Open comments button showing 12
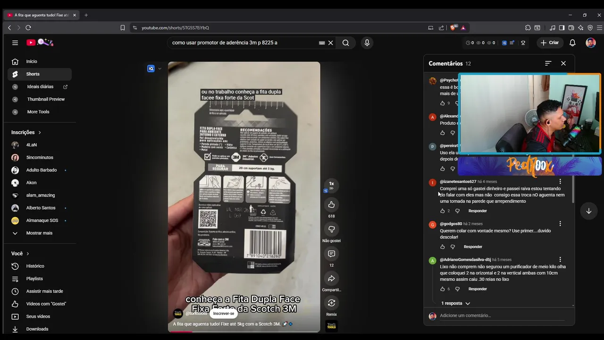This screenshot has height=340, width=604. 331,254
